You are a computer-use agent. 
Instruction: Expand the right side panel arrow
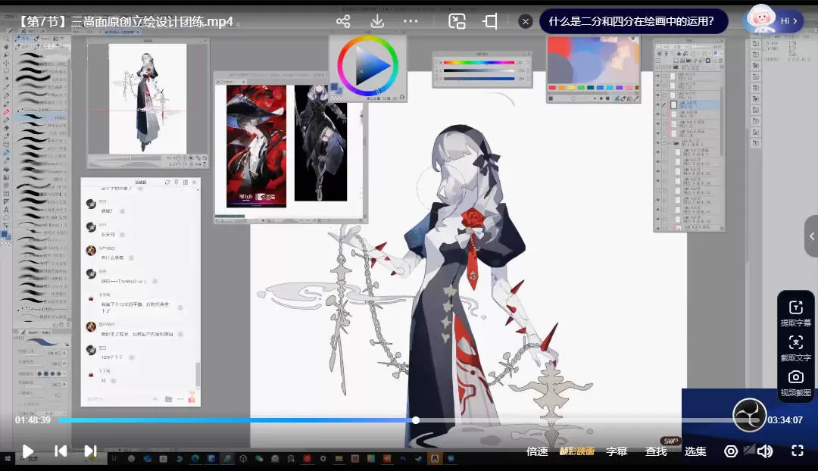click(812, 236)
